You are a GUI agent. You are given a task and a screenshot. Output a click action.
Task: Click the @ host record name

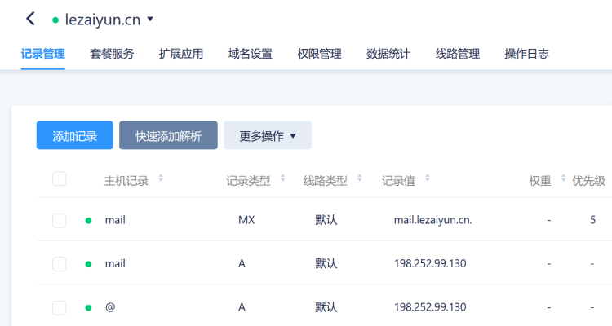tap(110, 307)
